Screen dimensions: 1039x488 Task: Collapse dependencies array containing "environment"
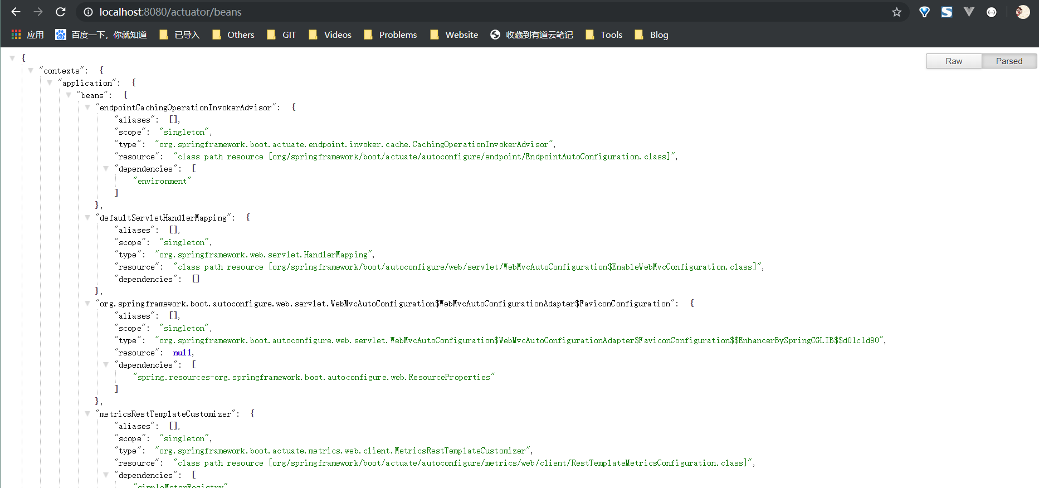pyautogui.click(x=106, y=168)
